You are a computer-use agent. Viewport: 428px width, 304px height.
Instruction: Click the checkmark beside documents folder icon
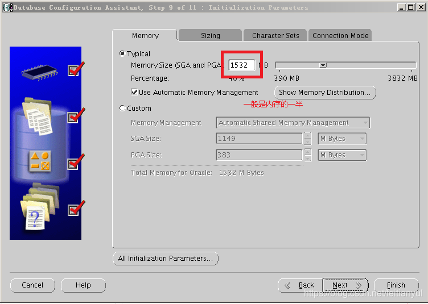[76, 116]
